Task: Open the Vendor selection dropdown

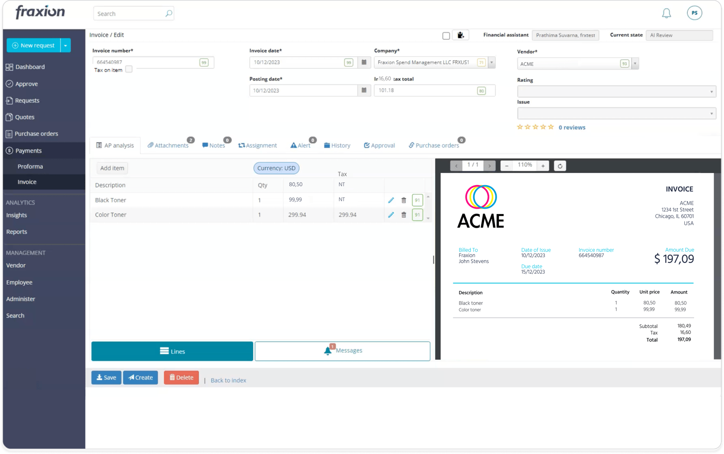Action: tap(635, 63)
